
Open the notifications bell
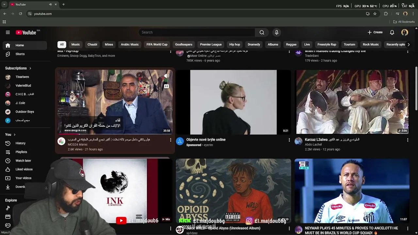(x=392, y=32)
